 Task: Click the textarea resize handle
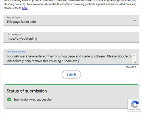pyautogui.click(x=135, y=62)
